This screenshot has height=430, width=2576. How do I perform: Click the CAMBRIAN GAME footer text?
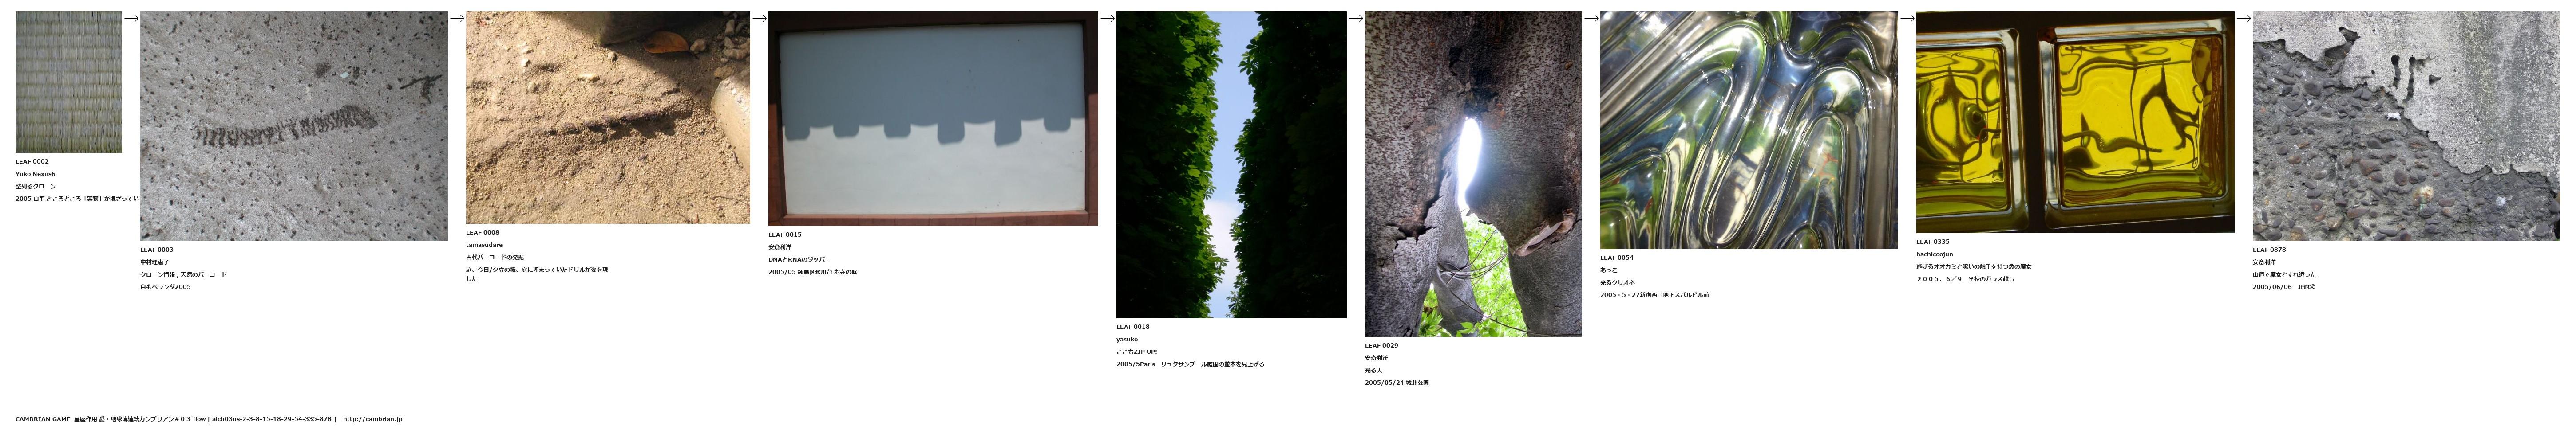point(43,419)
